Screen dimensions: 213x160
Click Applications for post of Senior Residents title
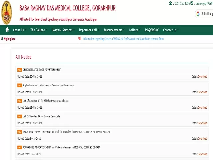pos(48,85)
